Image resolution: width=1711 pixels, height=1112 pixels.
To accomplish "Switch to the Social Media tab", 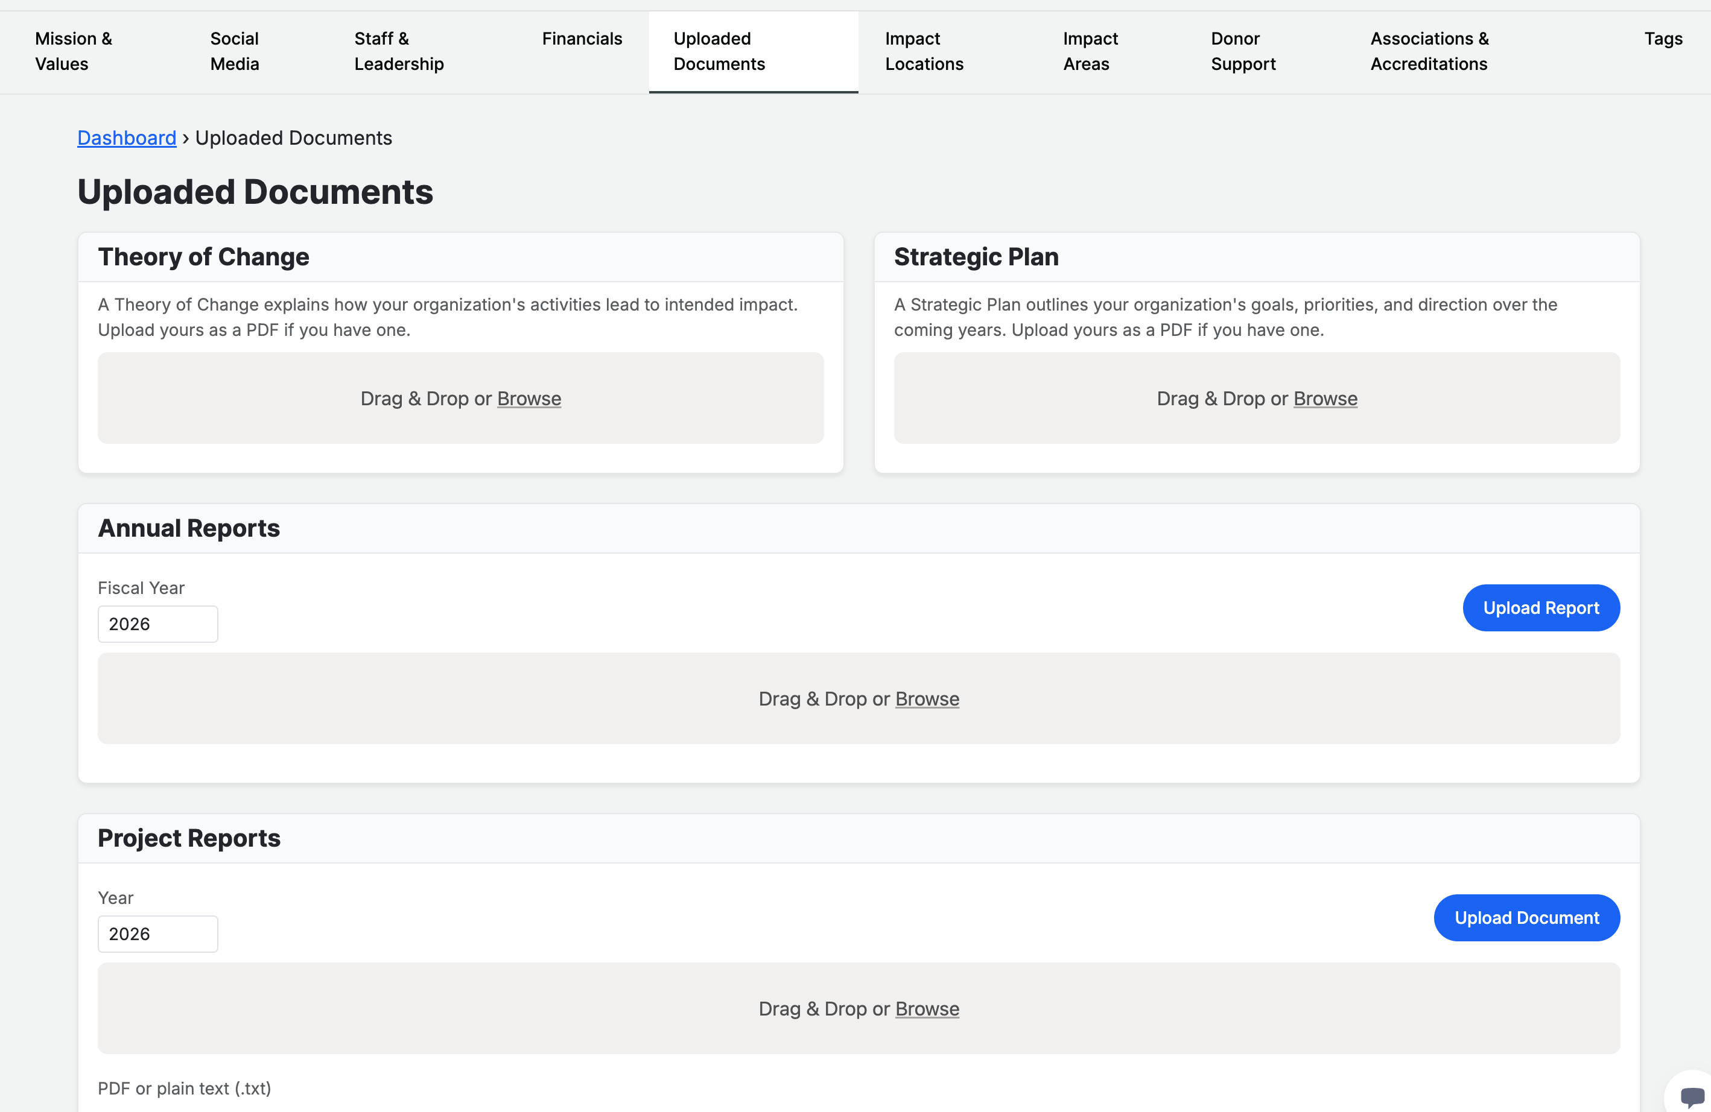I will pos(234,51).
